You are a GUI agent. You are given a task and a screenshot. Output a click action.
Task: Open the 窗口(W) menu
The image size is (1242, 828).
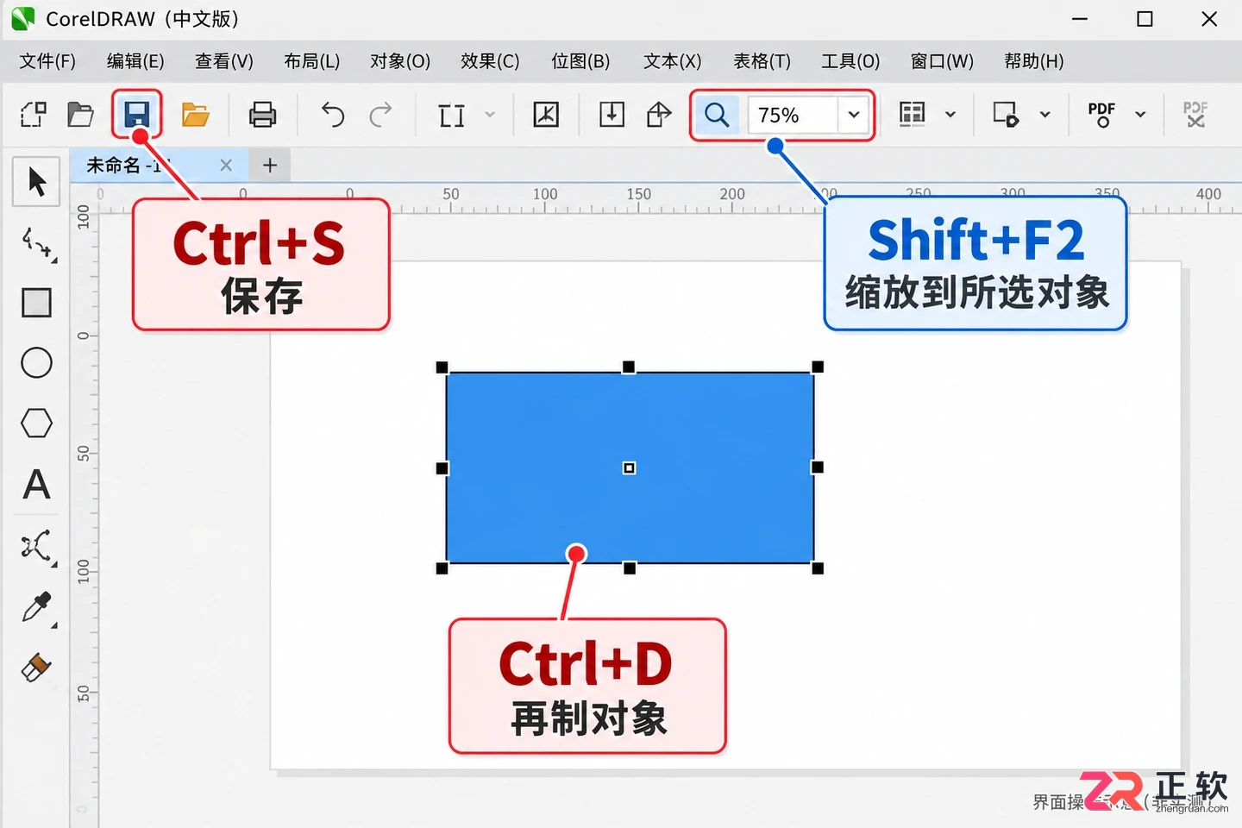tap(942, 61)
